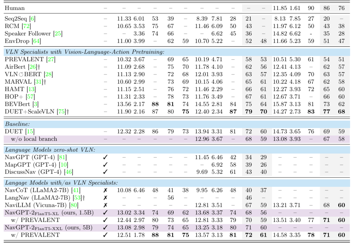This screenshot has width=356, height=244.
Task: Follow reference 25 for Speaker Follower
Action: pyautogui.click(x=58, y=34)
